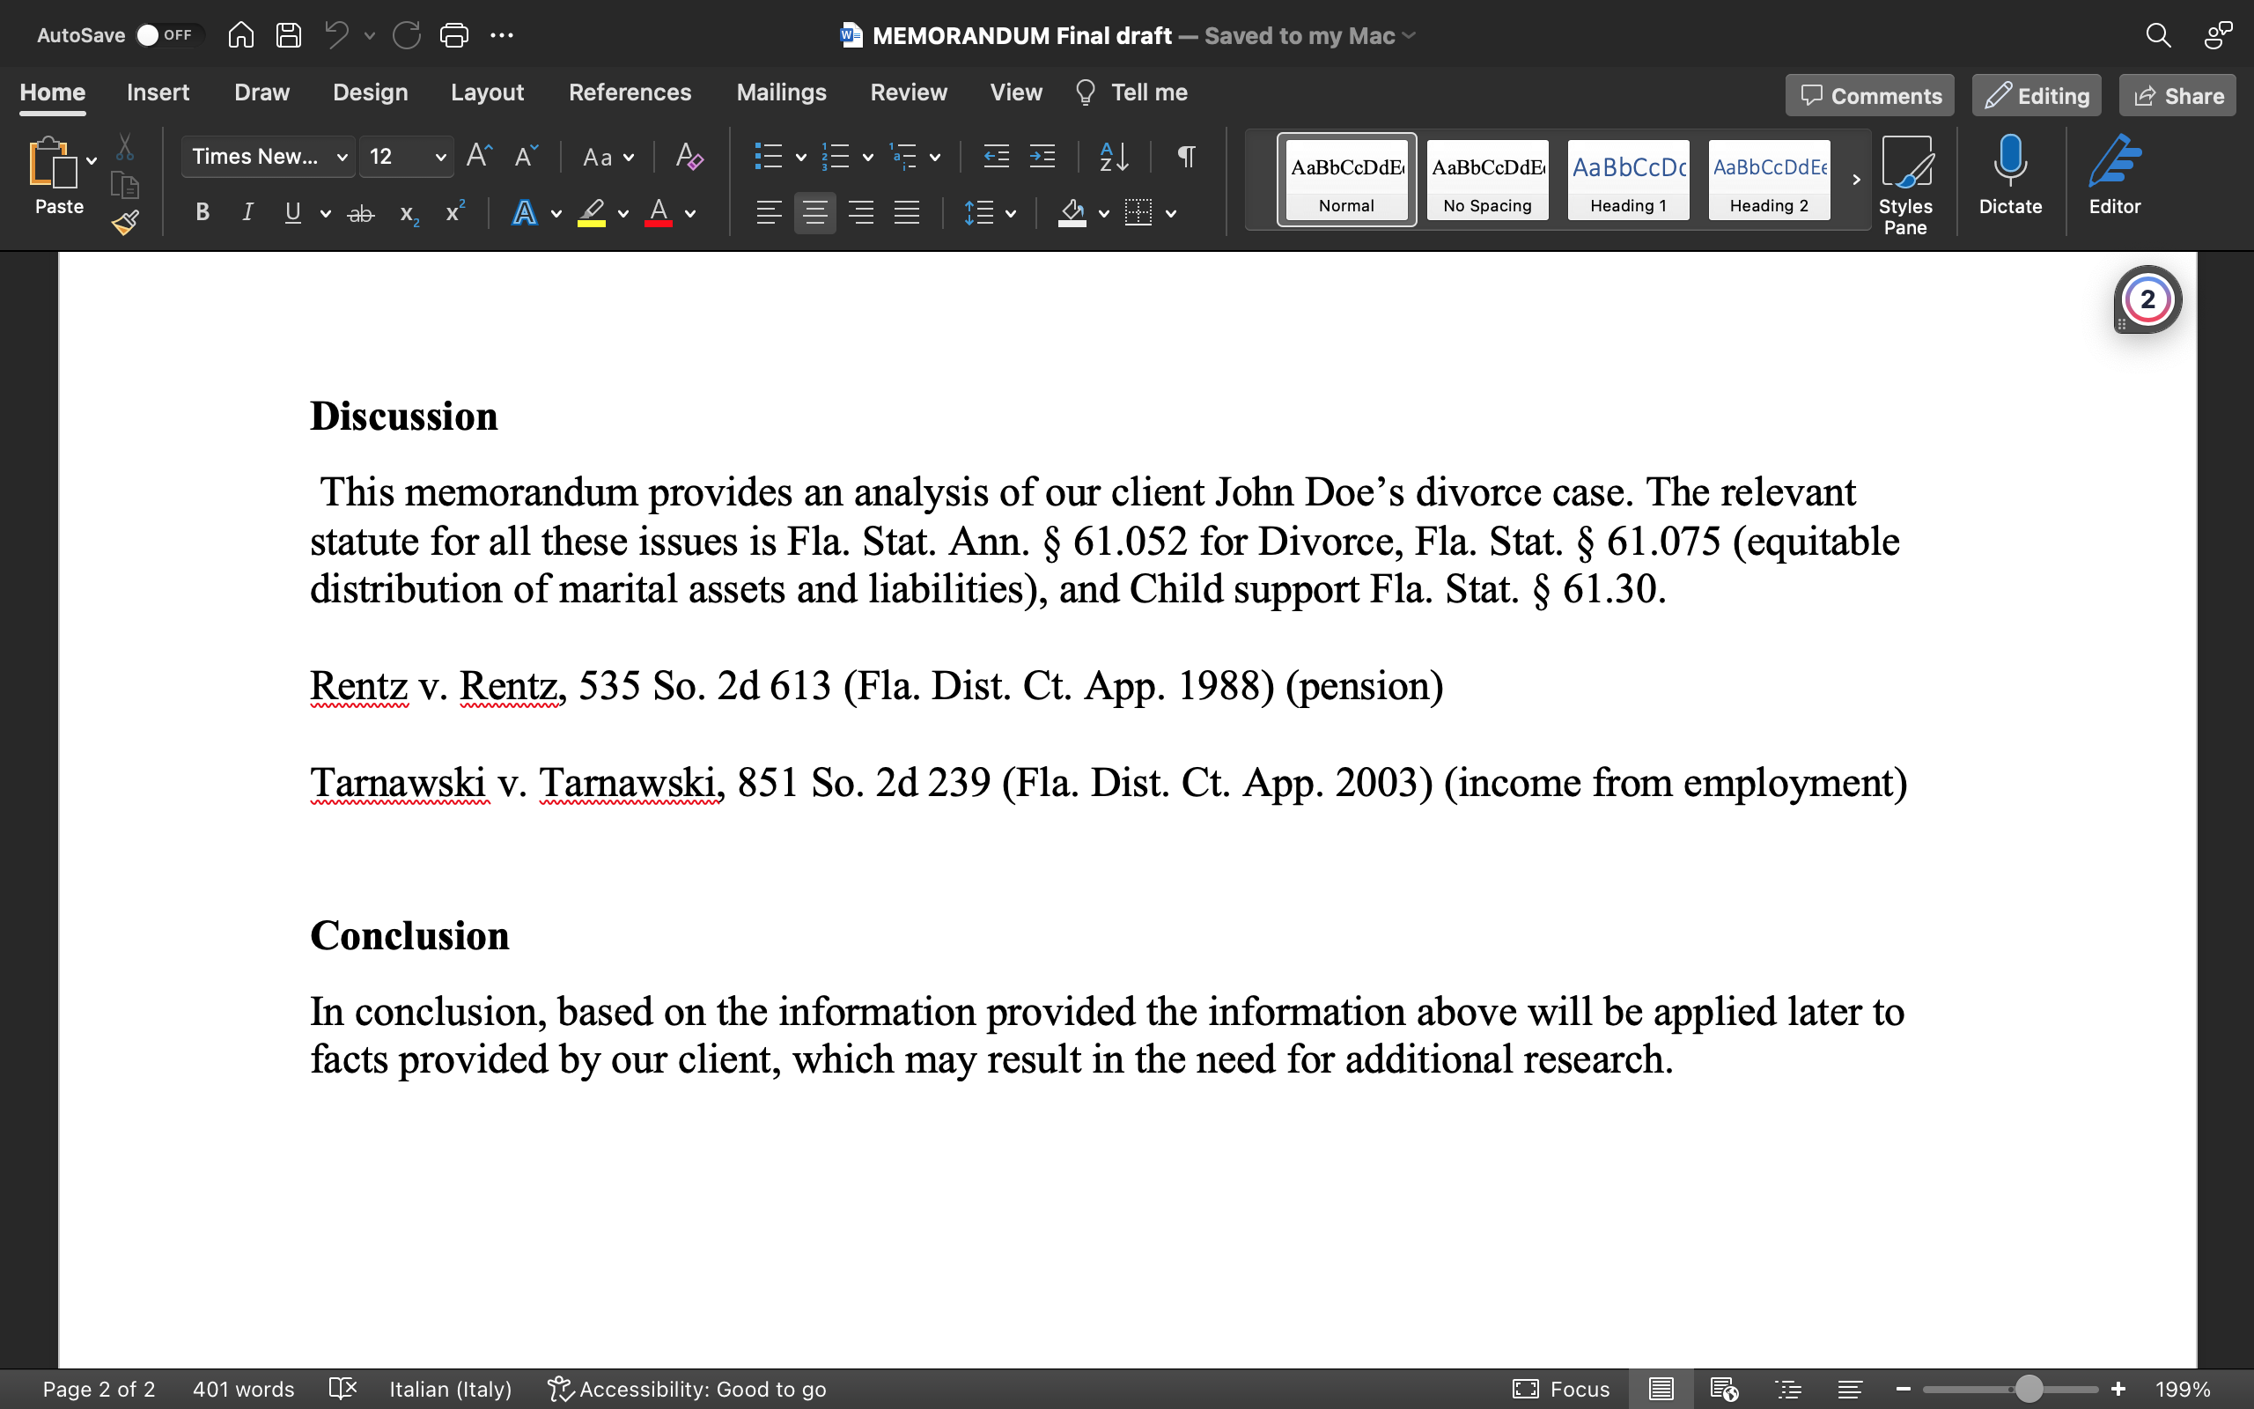Launch the Editor pane

click(2112, 177)
